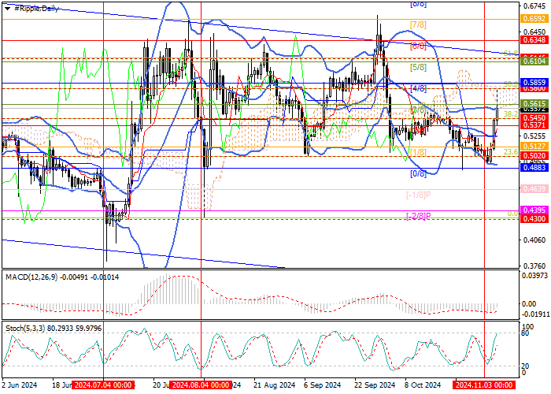Click the [4/8] Murrey level label
The width and height of the screenshot is (551, 394).
coord(418,88)
